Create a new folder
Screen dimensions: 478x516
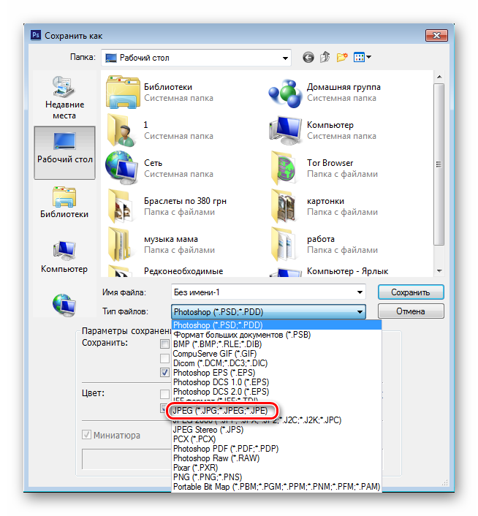click(x=342, y=57)
